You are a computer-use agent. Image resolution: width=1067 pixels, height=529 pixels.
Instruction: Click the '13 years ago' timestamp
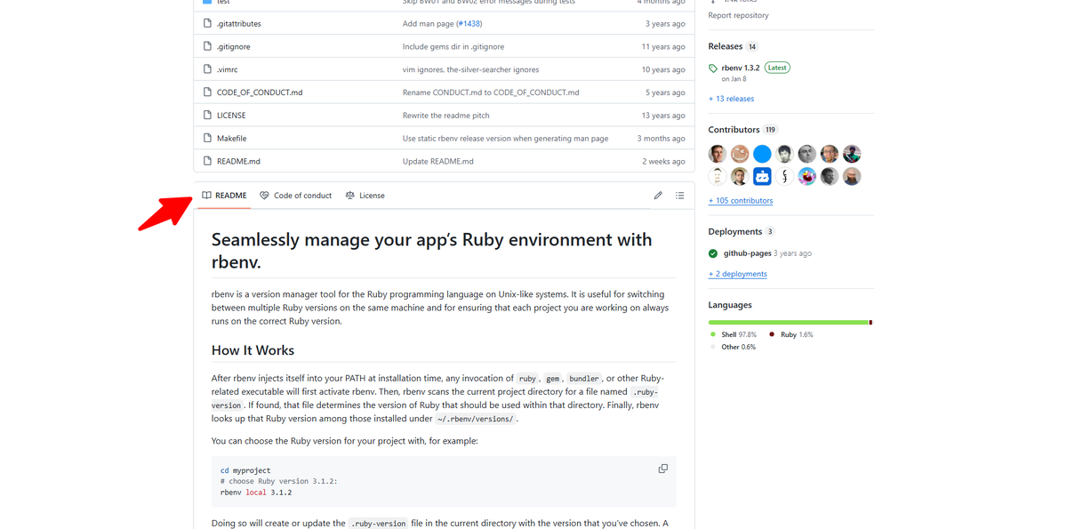pos(663,116)
